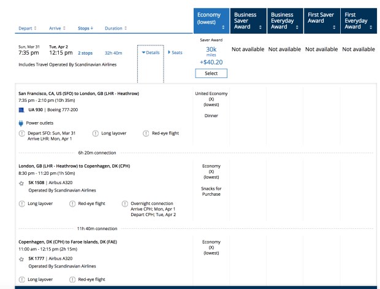Select the Business Saver Award column header
Screen dimensions: 380x289
tap(248, 22)
